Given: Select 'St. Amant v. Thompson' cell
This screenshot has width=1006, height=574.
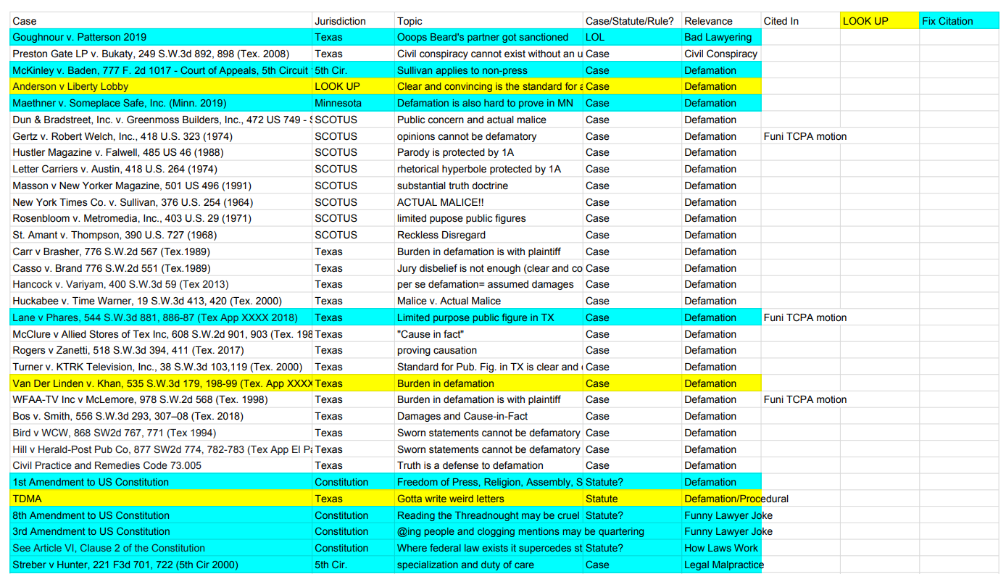Looking at the screenshot, I should [161, 235].
